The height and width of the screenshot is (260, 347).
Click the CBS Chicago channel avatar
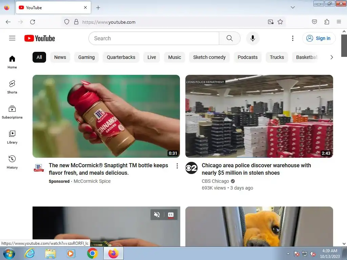(191, 168)
